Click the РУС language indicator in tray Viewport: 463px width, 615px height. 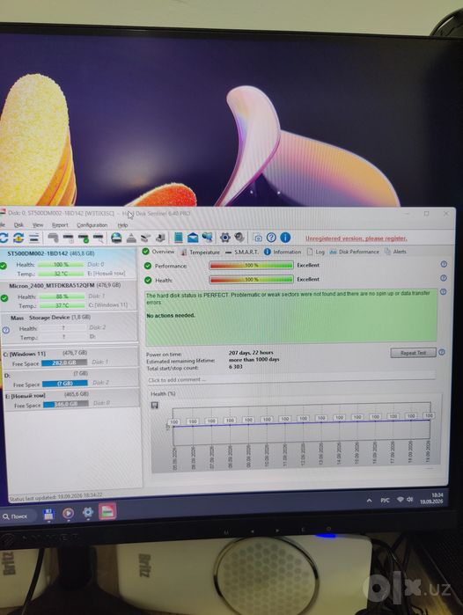point(385,500)
